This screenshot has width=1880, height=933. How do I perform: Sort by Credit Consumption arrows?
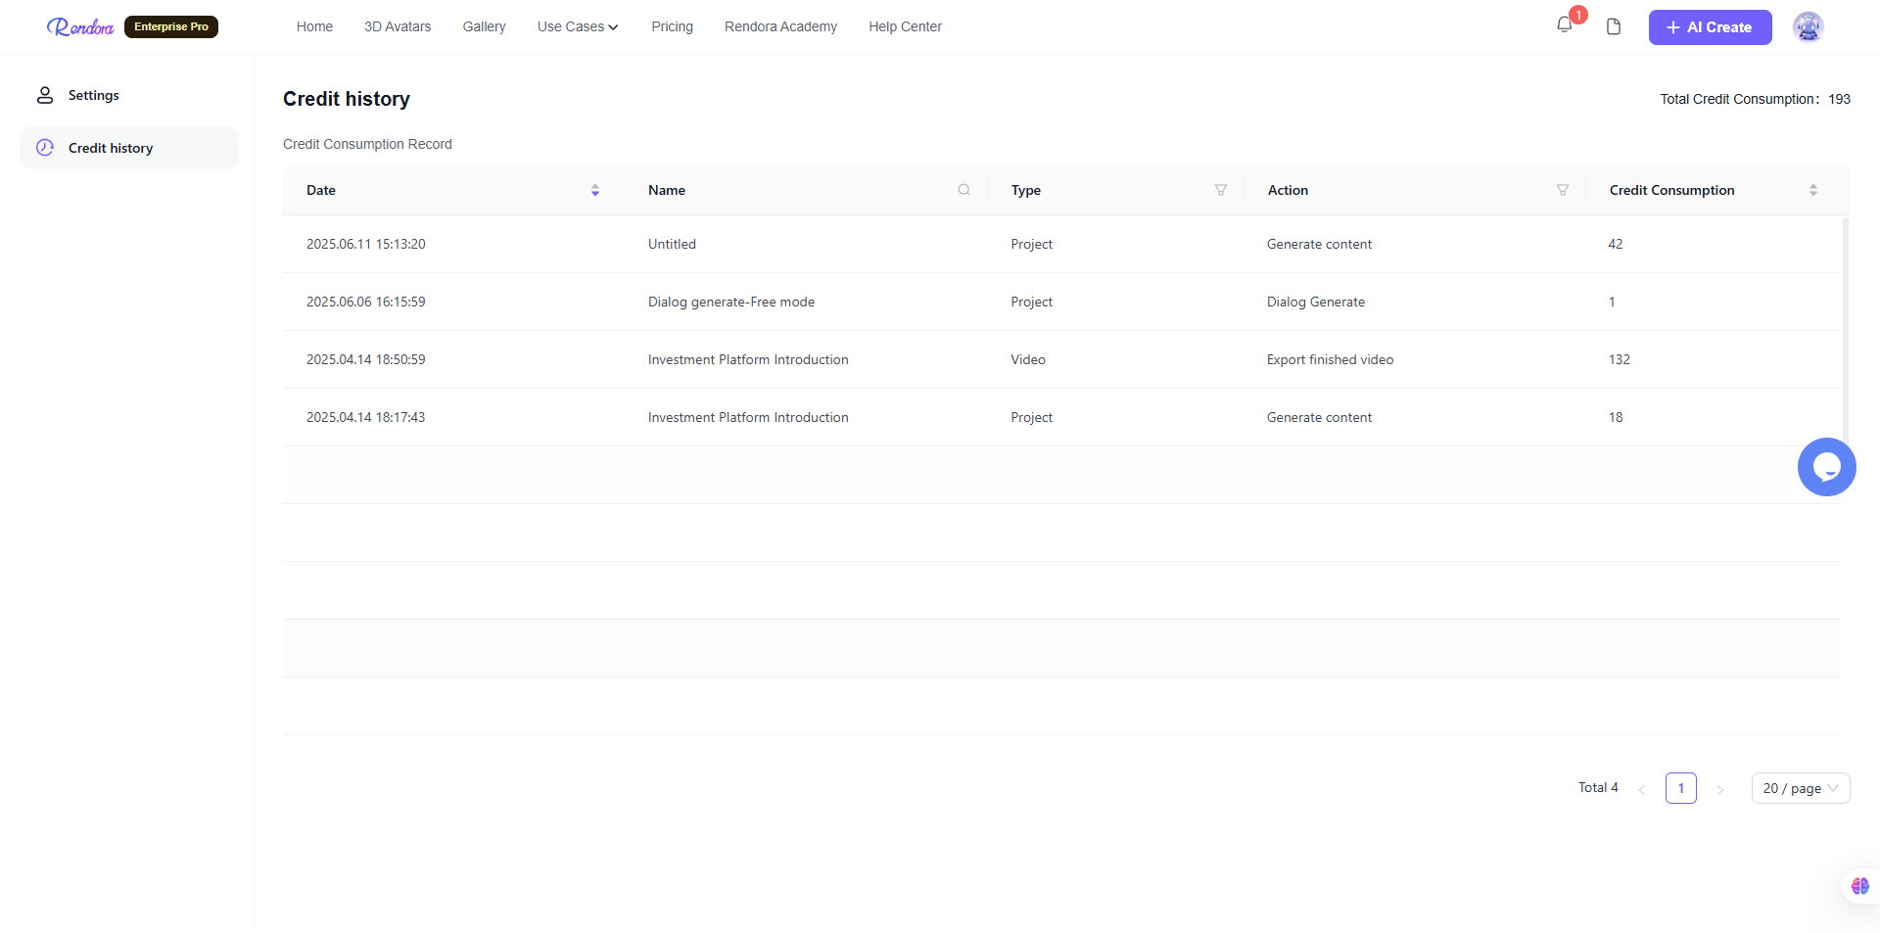click(x=1812, y=190)
